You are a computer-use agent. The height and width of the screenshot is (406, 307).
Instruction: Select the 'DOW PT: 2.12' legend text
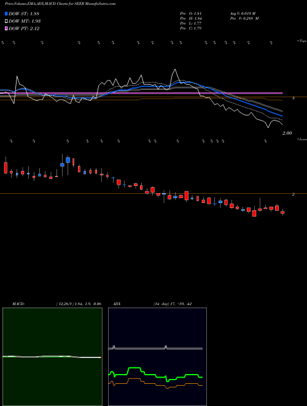pos(24,29)
